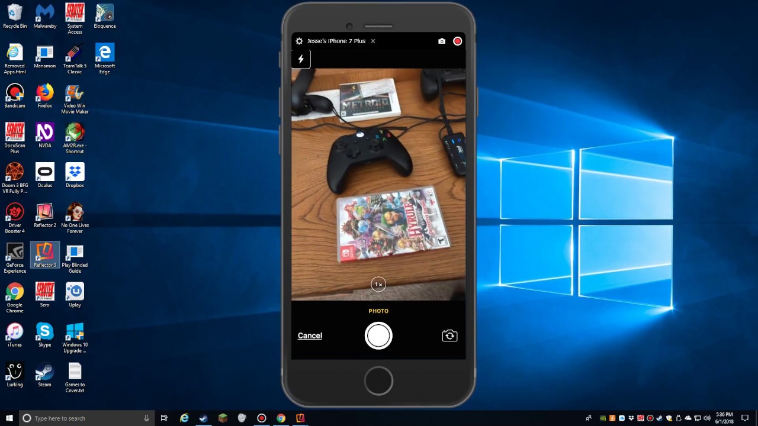The height and width of the screenshot is (426, 758).
Task: Open GeForce Experience desktop shortcut
Action: coord(15,257)
